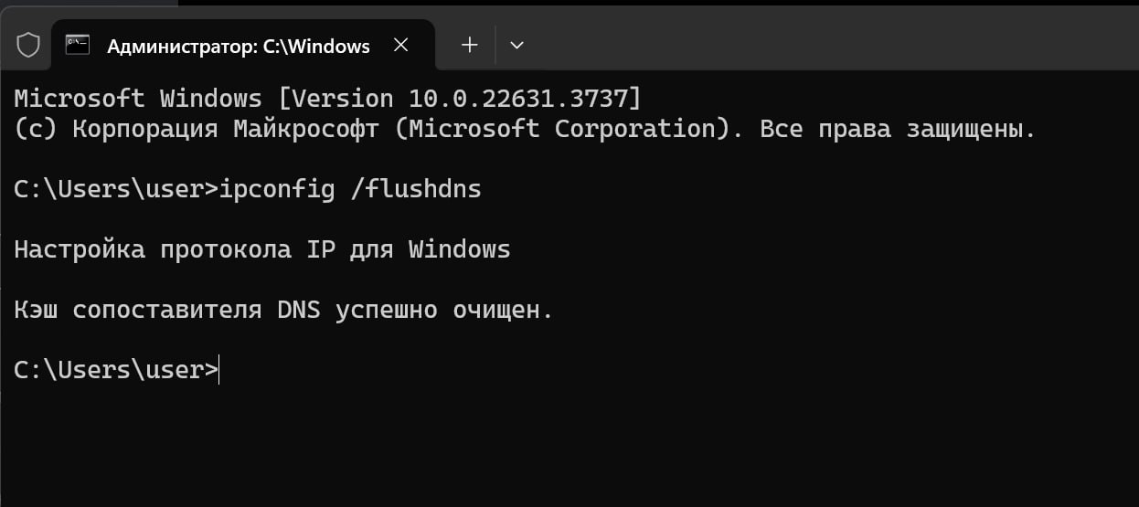Expand the new-tab profile dropdown chevron

pyautogui.click(x=516, y=45)
